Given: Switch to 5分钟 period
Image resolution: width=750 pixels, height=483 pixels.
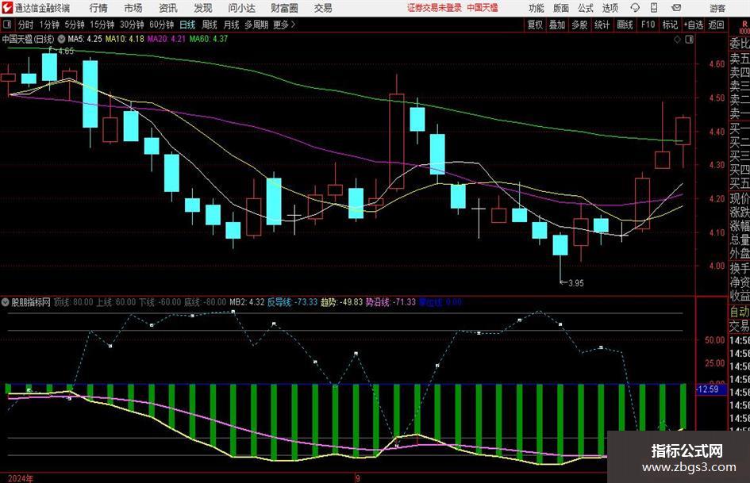Looking at the screenshot, I should [74, 25].
